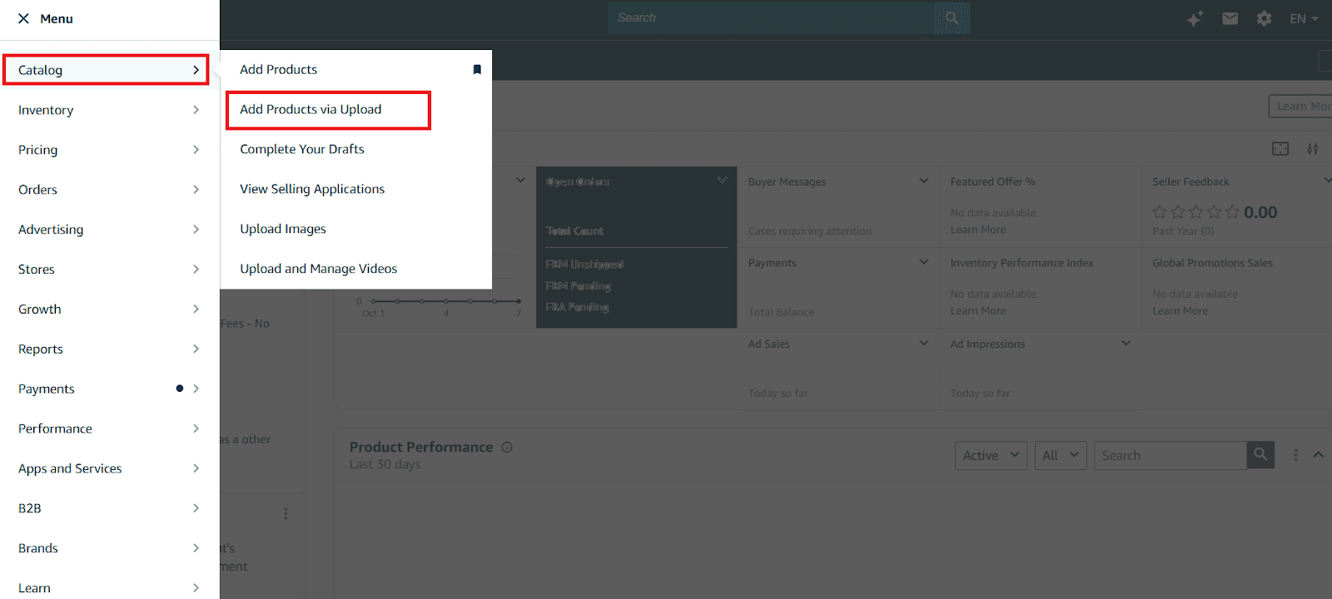The height and width of the screenshot is (599, 1332).
Task: Open the dashboard card settings sliders icon
Action: [1313, 149]
